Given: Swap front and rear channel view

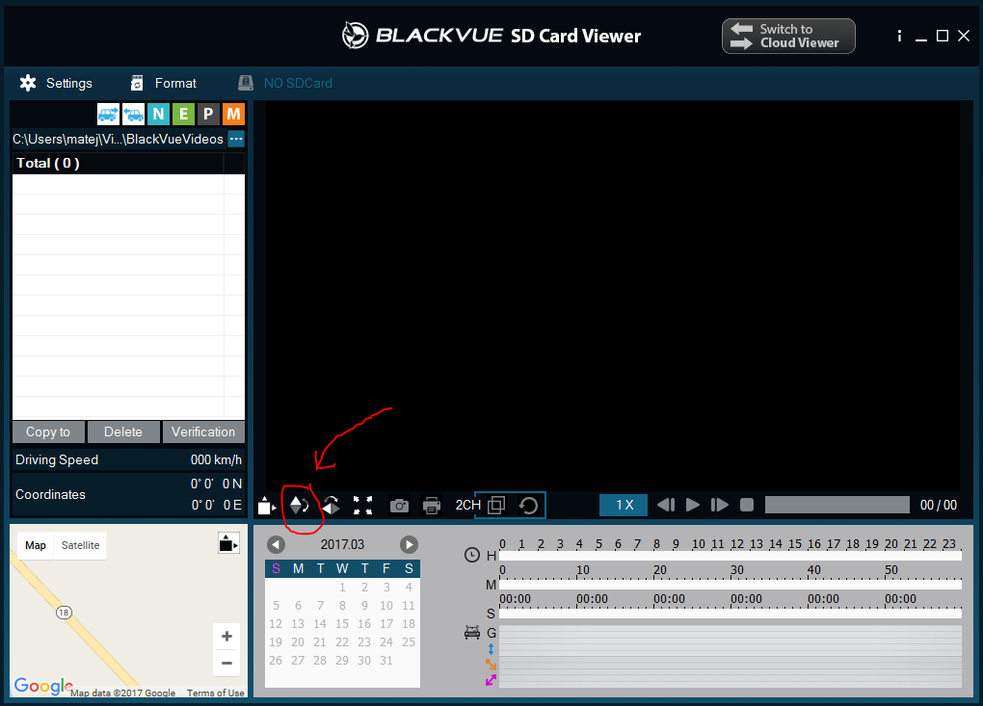Looking at the screenshot, I should pyautogui.click(x=528, y=505).
